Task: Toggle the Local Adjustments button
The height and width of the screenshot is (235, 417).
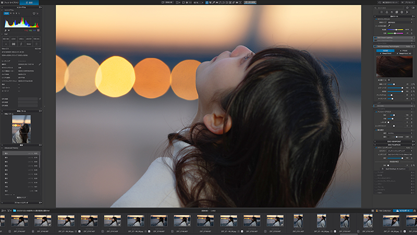Action: (x=250, y=3)
